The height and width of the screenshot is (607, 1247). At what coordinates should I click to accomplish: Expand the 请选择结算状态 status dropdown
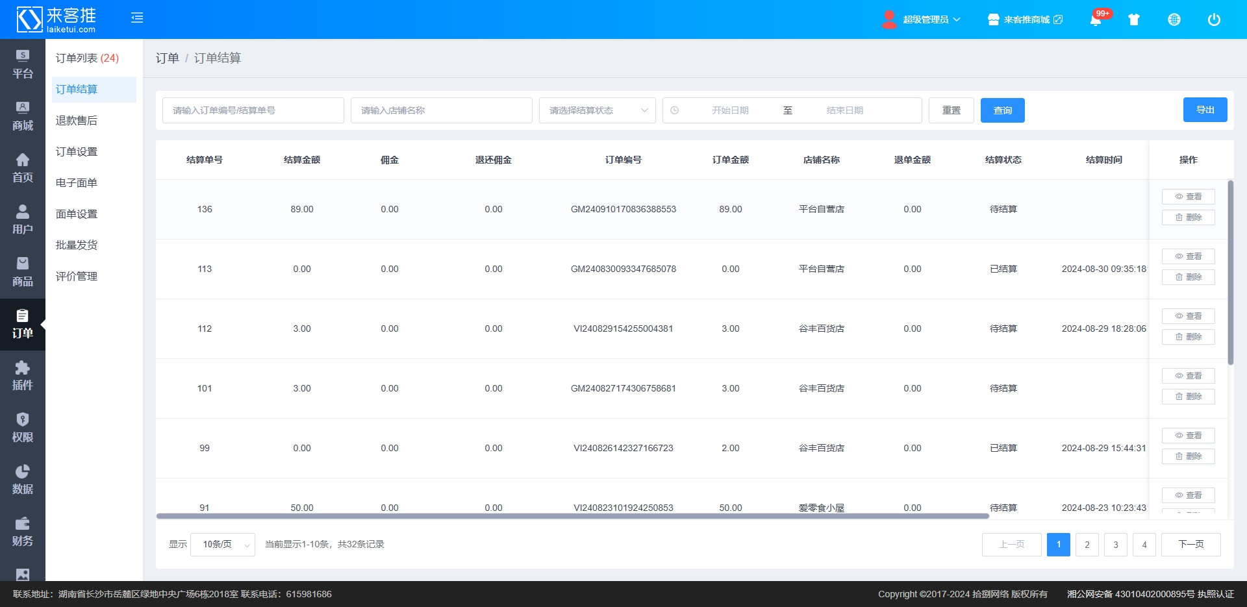tap(597, 110)
